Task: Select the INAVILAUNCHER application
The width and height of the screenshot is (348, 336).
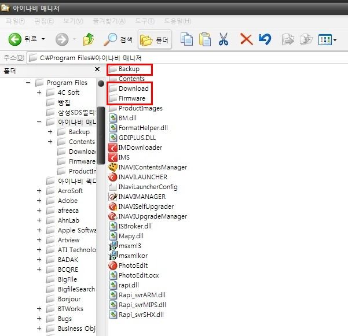Action: [x=138, y=177]
